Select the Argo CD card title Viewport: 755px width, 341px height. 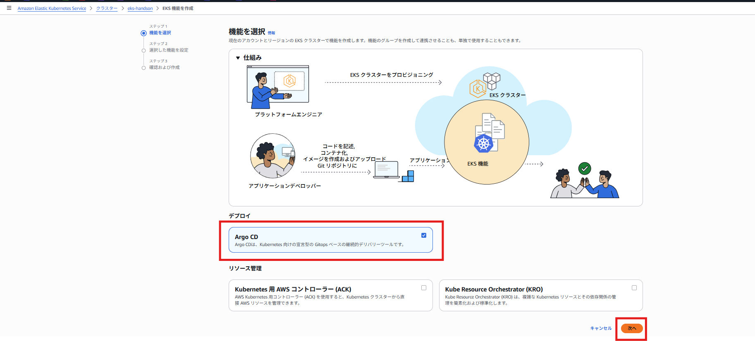tap(246, 237)
